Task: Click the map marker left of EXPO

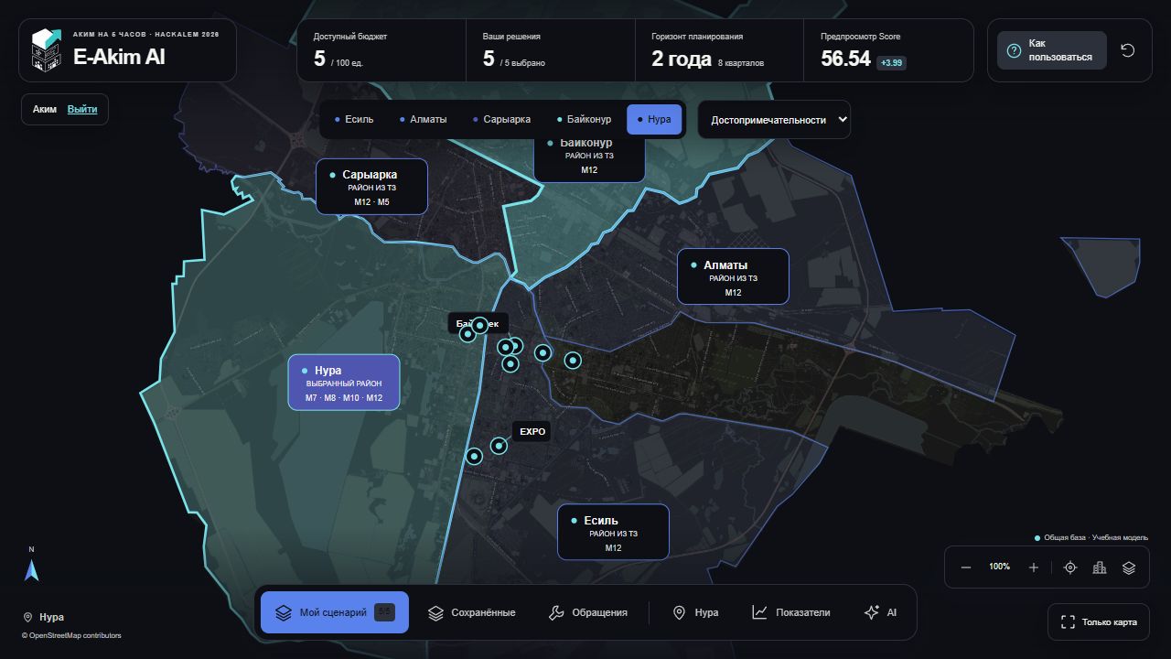Action: (x=499, y=446)
